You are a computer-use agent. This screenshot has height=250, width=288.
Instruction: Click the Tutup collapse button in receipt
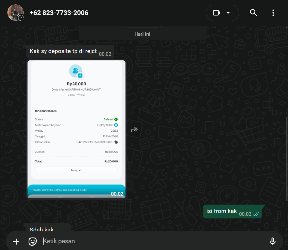tap(76, 170)
